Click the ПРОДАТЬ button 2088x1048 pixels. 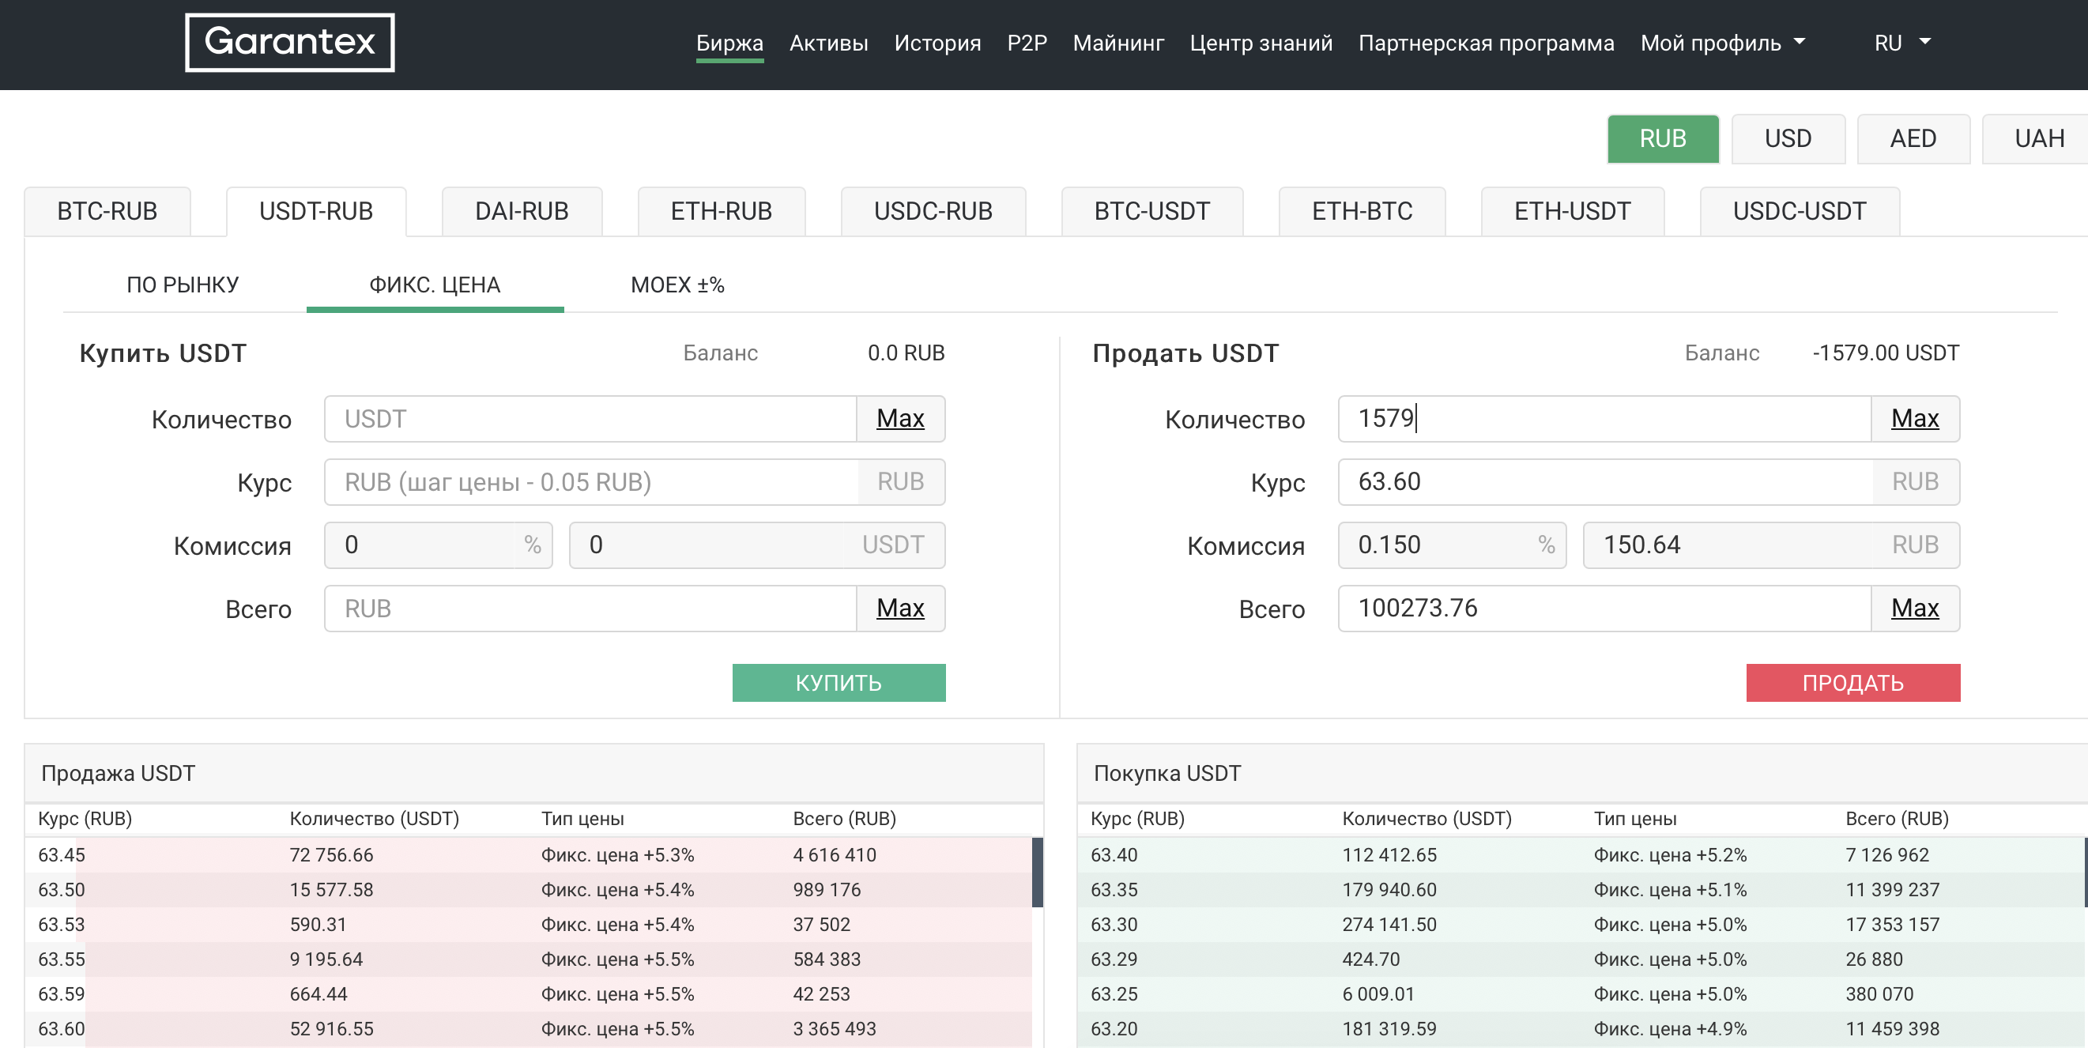click(1853, 682)
